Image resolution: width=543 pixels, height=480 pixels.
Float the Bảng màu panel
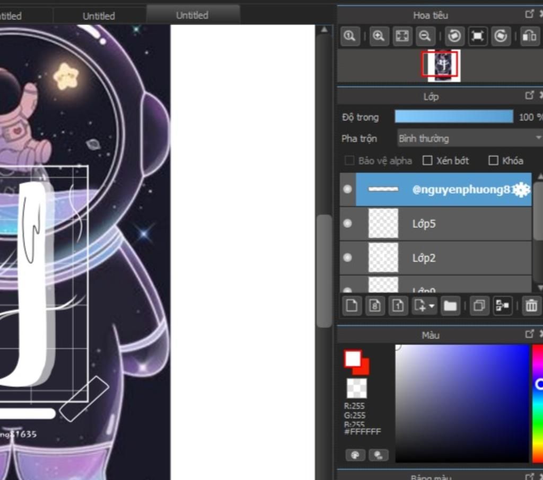click(x=530, y=476)
